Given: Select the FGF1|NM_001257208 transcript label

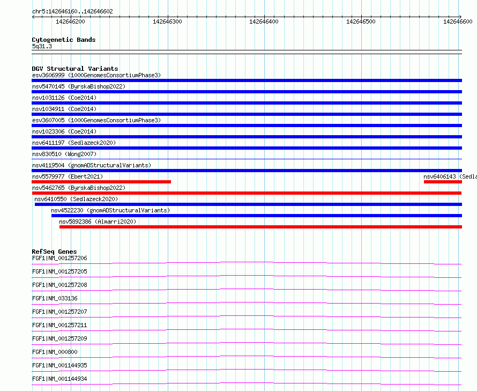Looking at the screenshot, I should tap(59, 285).
